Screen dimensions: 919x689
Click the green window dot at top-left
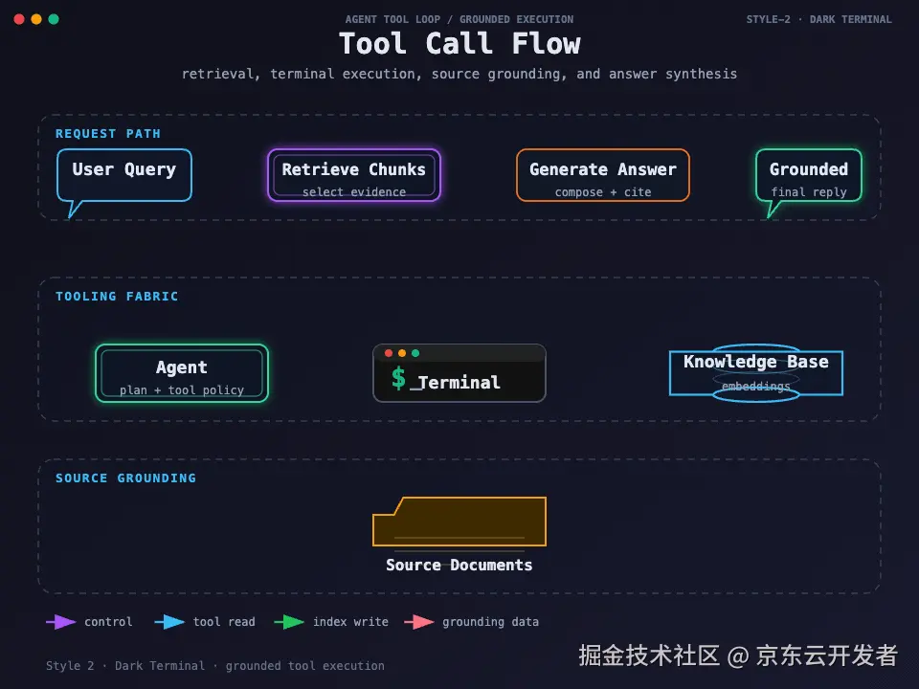click(x=54, y=19)
